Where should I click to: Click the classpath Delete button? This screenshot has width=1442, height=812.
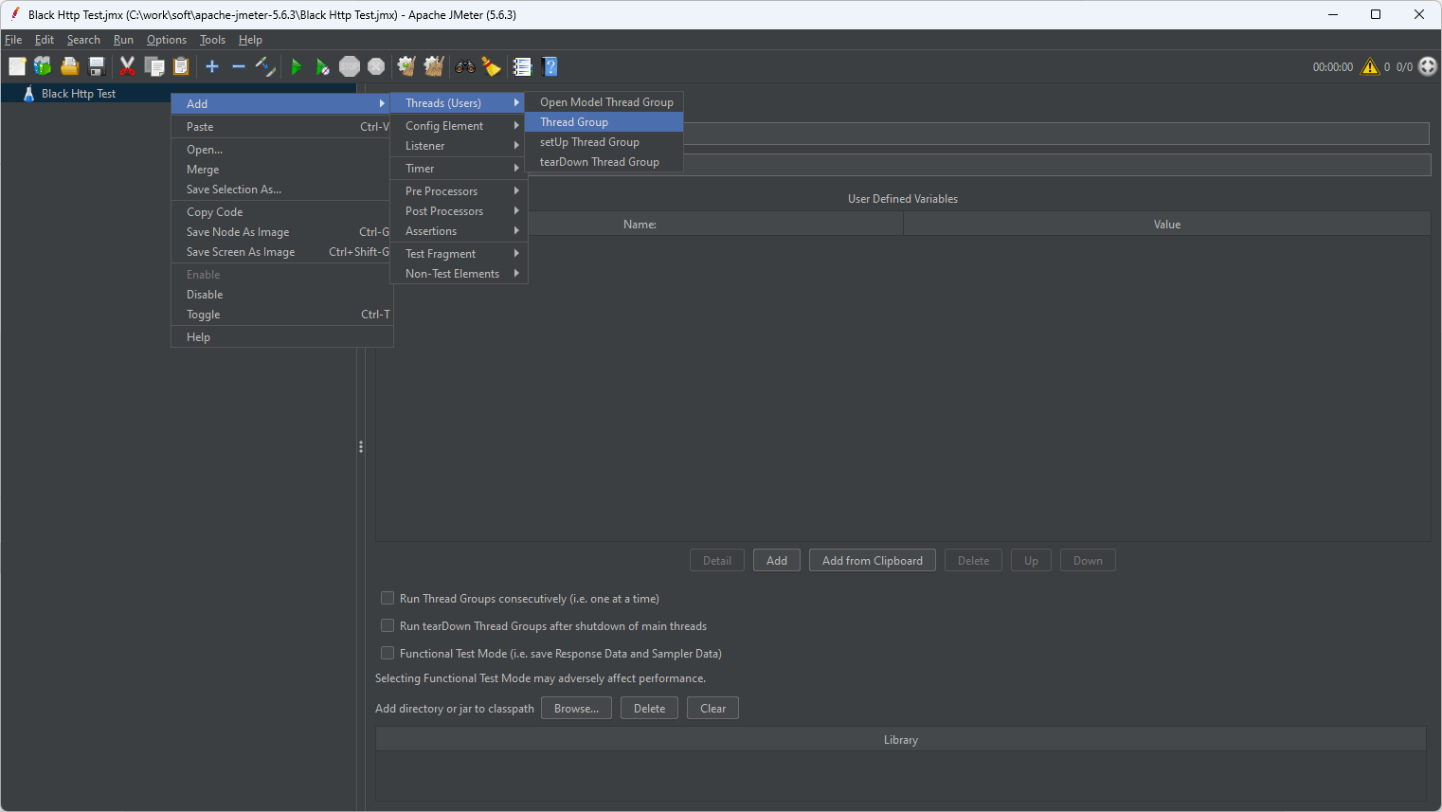[649, 708]
